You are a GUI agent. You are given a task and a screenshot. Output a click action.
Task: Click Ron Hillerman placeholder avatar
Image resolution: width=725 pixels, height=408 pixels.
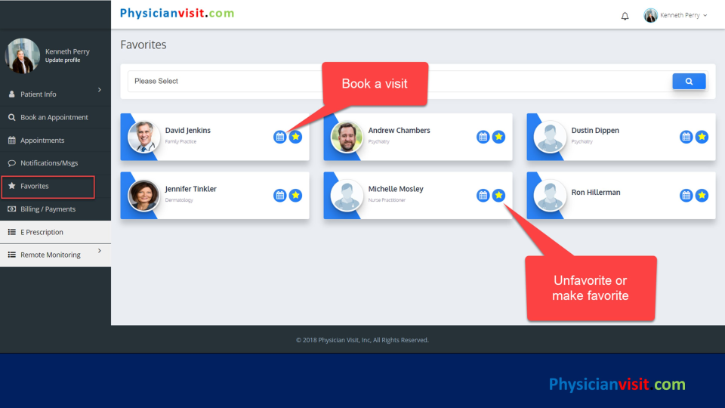pos(550,195)
